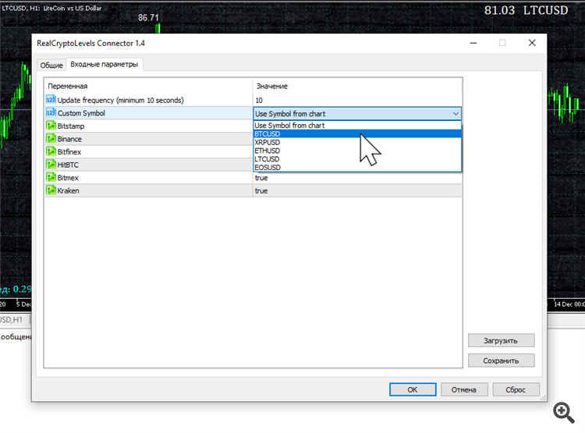Select the Kraken row label

[69, 190]
